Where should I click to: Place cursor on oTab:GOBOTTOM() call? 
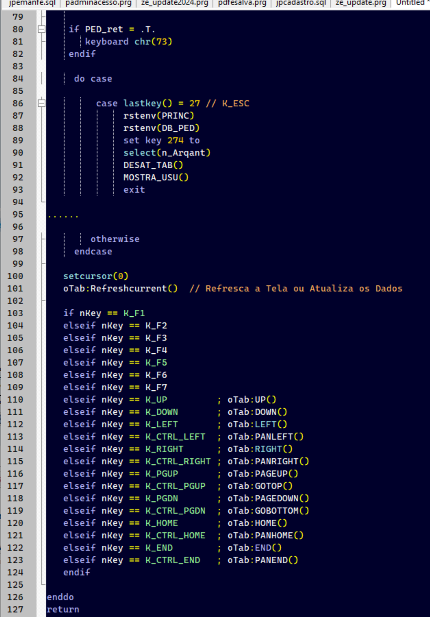[x=268, y=511]
